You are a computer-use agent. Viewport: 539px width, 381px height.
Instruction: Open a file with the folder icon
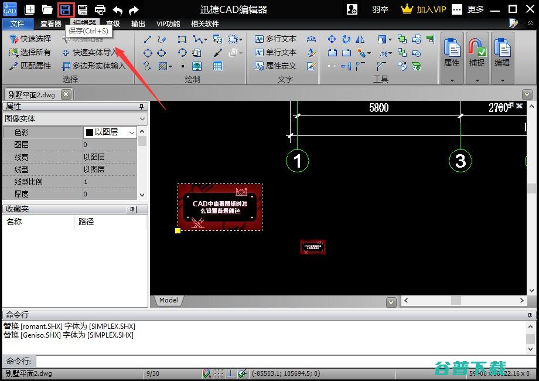47,9
